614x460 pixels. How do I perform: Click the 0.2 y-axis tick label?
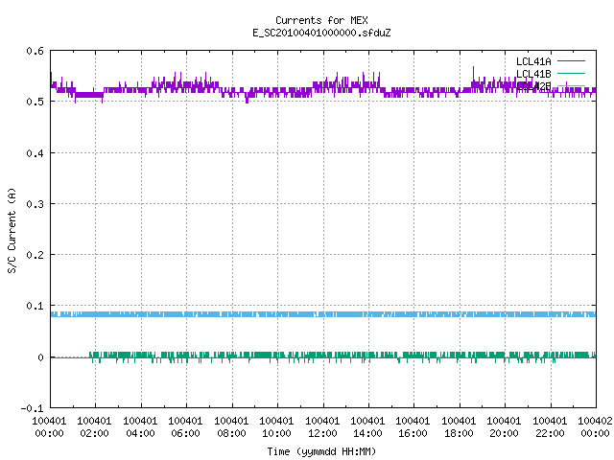(35, 255)
